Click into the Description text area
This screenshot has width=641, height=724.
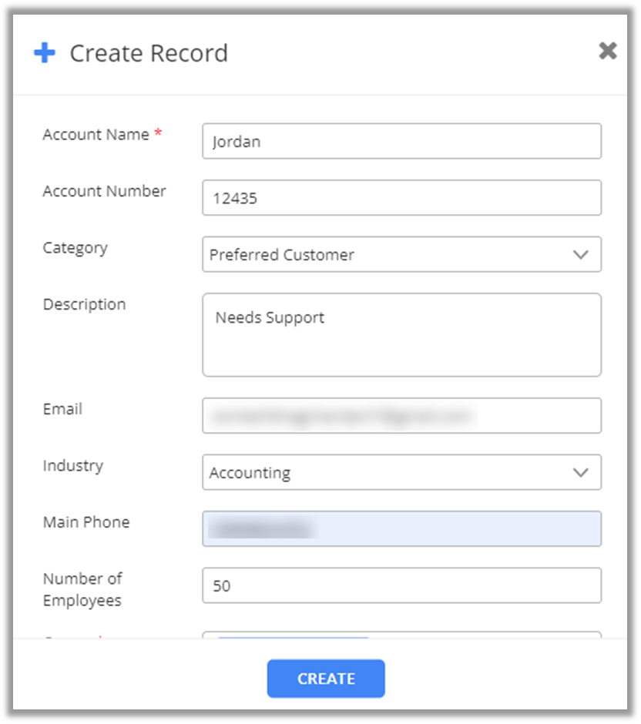click(401, 335)
